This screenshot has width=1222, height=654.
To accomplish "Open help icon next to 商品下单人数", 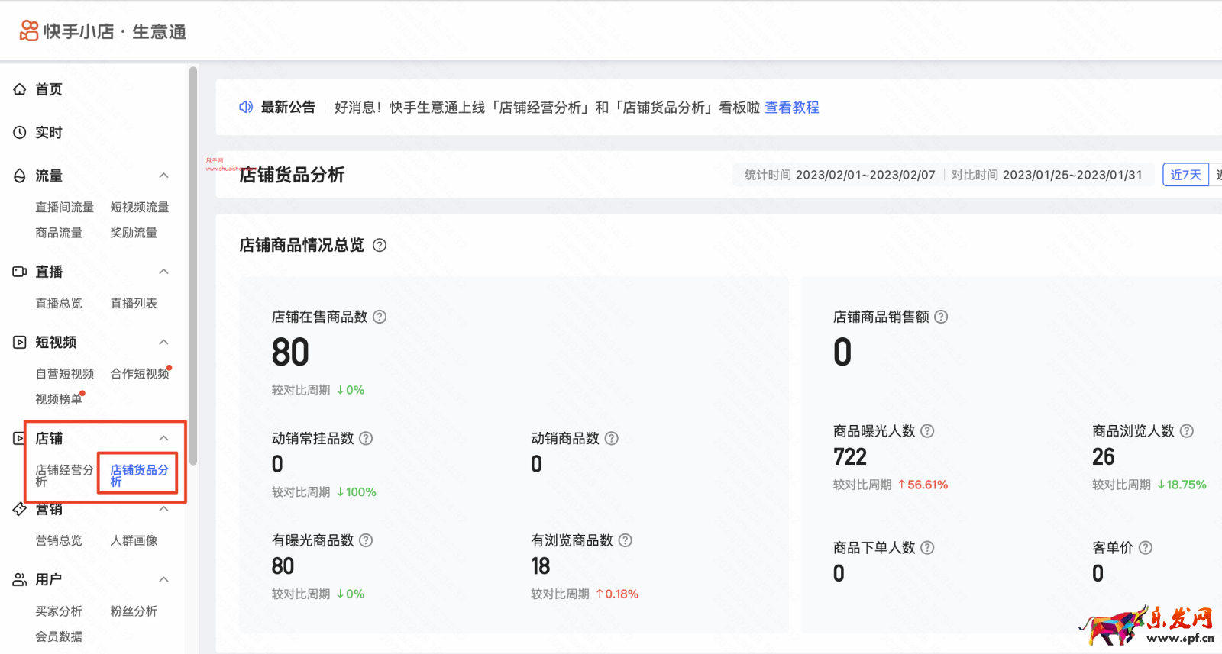I will pyautogui.click(x=927, y=548).
